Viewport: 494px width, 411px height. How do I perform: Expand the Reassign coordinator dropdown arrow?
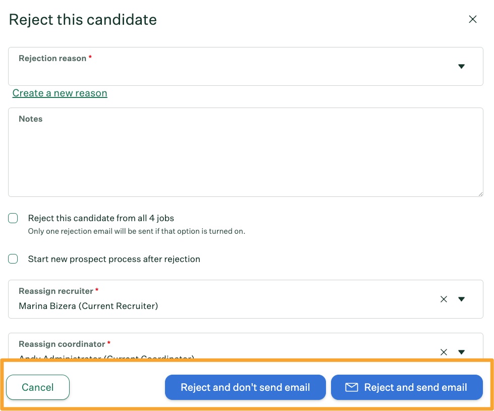[461, 352]
